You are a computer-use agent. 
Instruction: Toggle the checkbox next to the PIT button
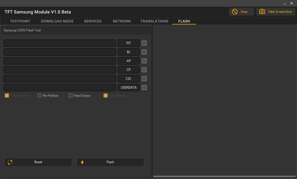click(144, 43)
